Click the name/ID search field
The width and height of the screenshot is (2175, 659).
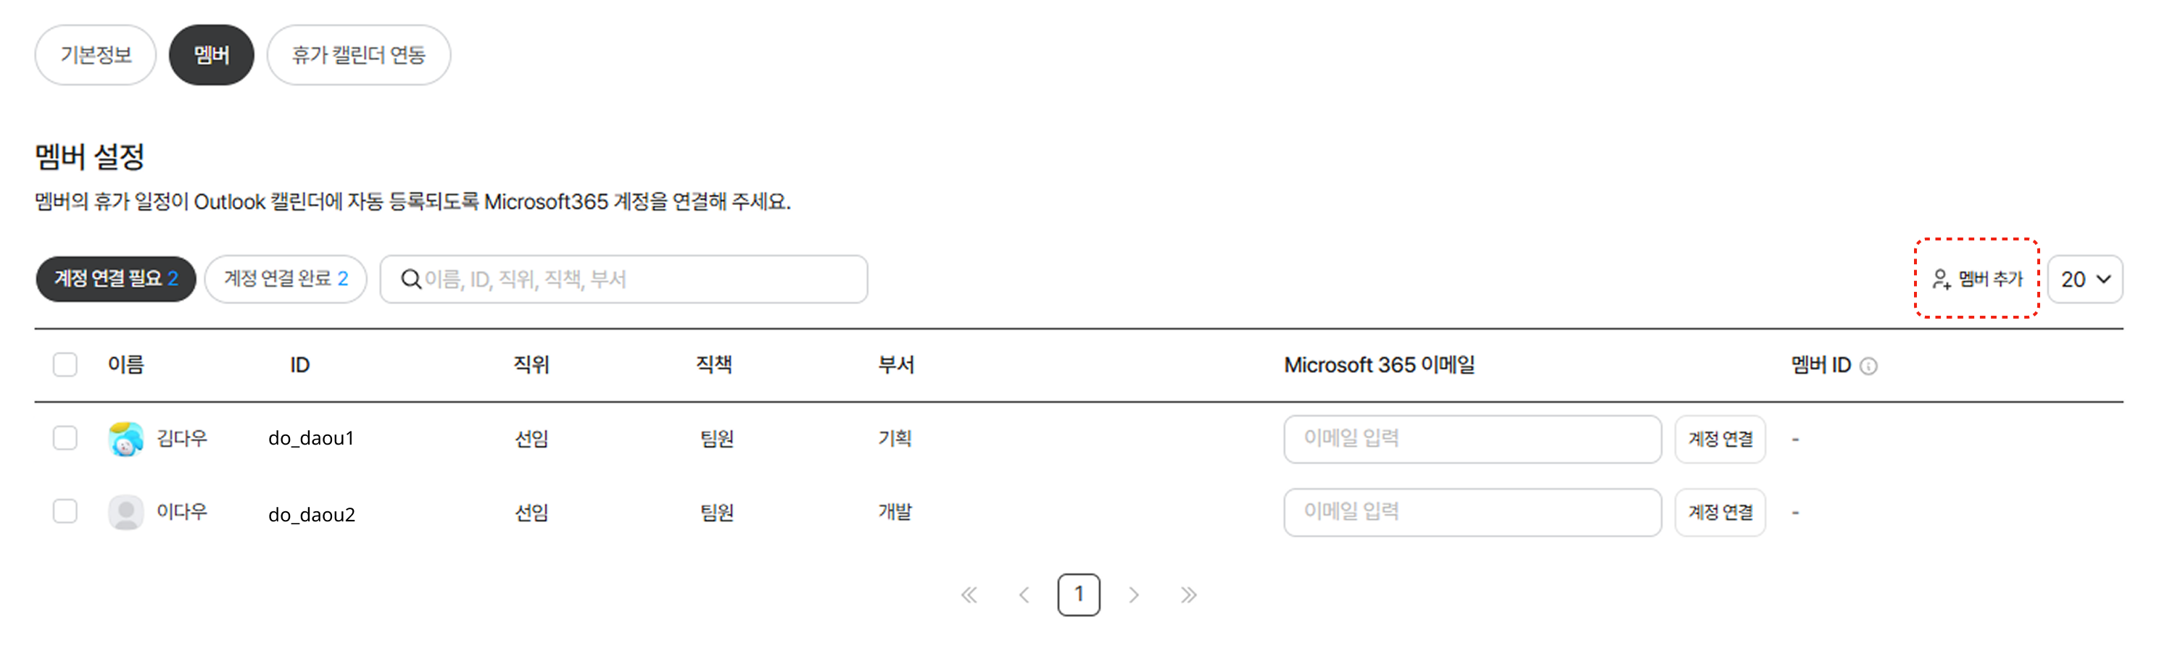624,280
